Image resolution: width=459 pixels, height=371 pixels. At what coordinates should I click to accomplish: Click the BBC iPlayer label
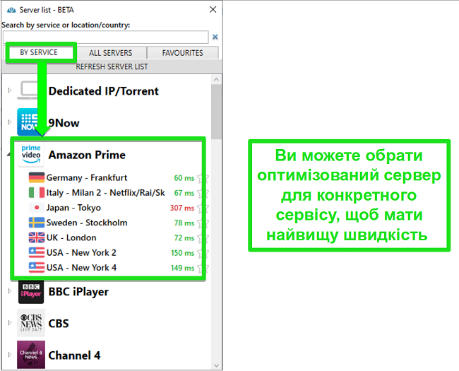[x=78, y=292]
